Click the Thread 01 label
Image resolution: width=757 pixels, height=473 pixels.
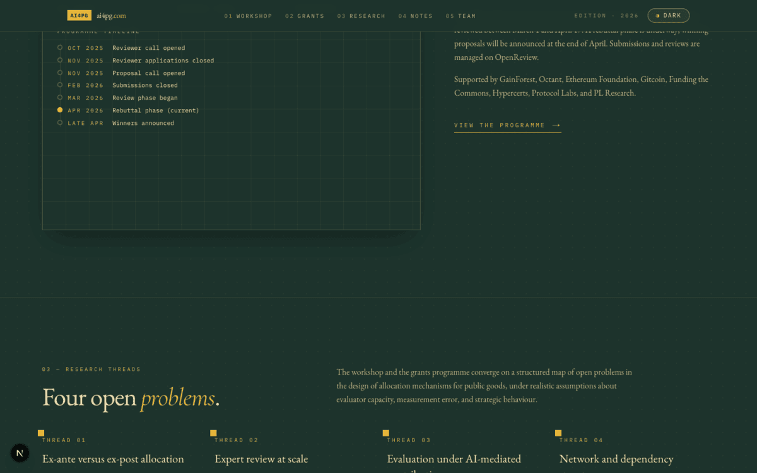point(64,440)
